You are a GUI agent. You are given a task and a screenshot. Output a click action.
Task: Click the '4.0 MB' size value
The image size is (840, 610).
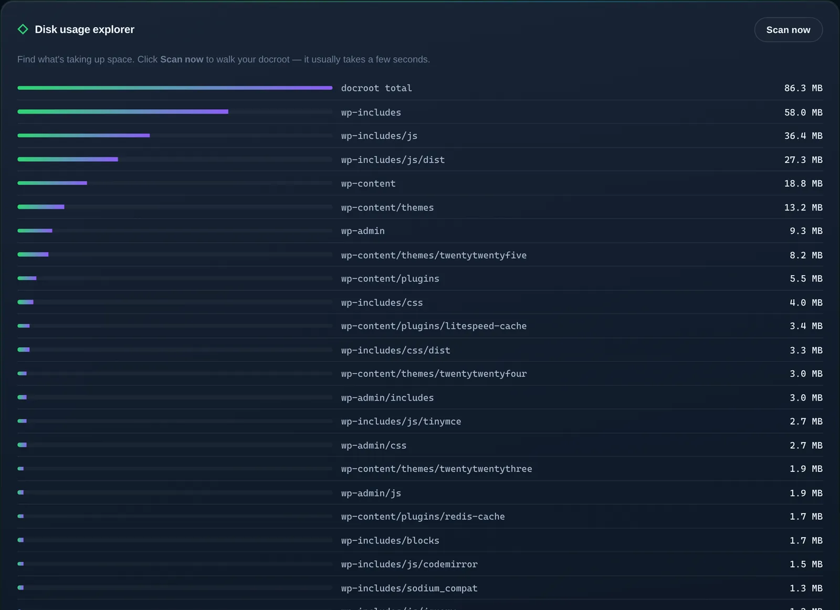click(806, 303)
